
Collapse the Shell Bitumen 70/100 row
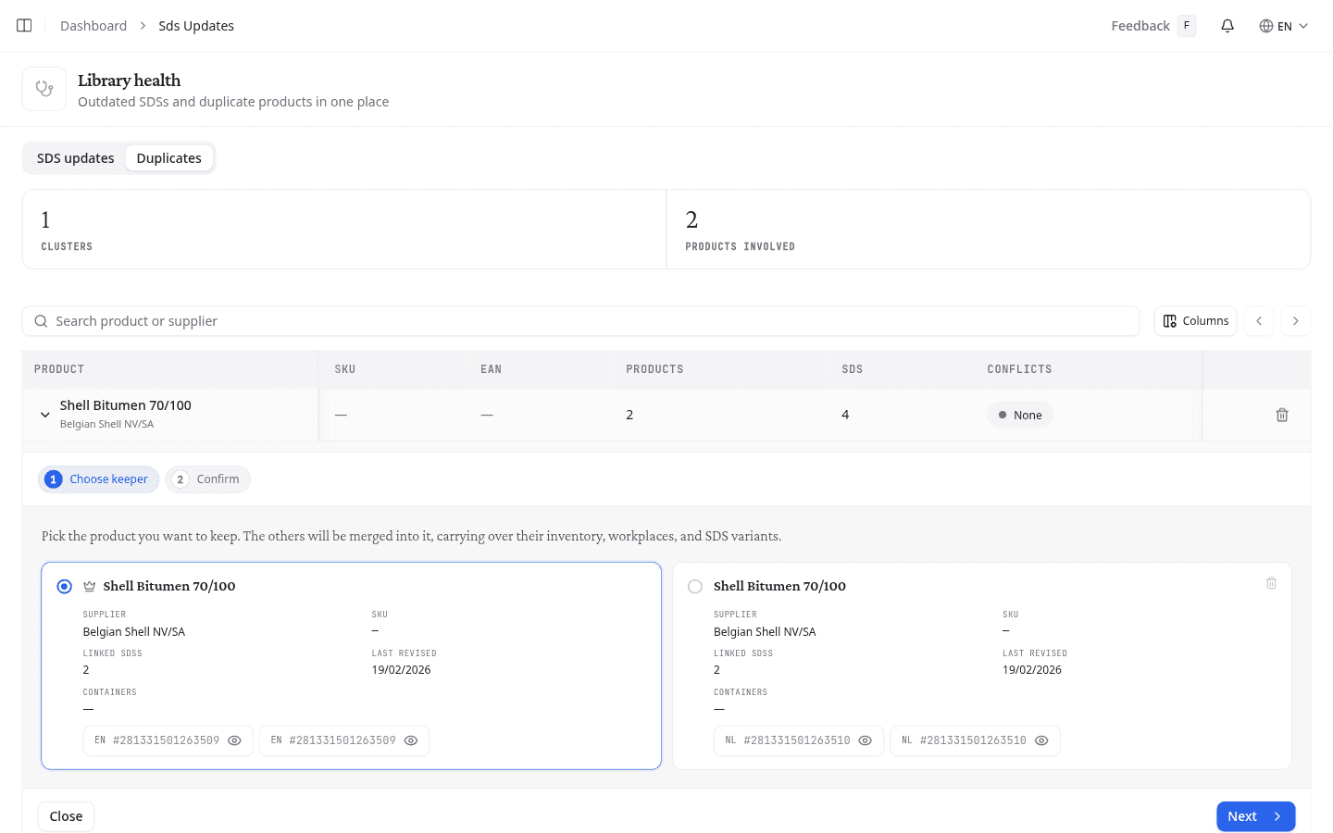point(45,415)
